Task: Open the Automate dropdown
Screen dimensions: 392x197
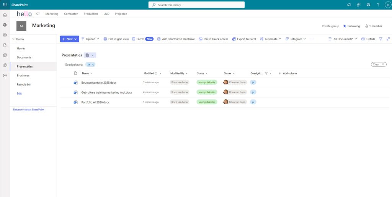Action: (x=271, y=39)
